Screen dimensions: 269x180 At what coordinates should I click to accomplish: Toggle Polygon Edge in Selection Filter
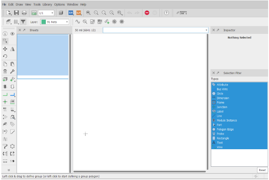(225, 129)
